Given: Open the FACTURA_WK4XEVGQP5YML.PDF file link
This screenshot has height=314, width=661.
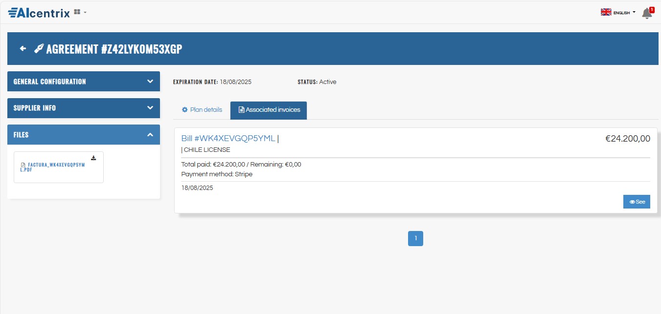Looking at the screenshot, I should tap(54, 167).
